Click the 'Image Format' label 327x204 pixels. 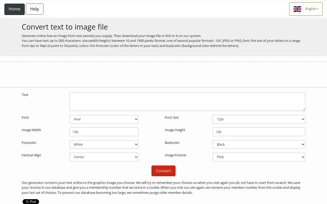click(176, 155)
